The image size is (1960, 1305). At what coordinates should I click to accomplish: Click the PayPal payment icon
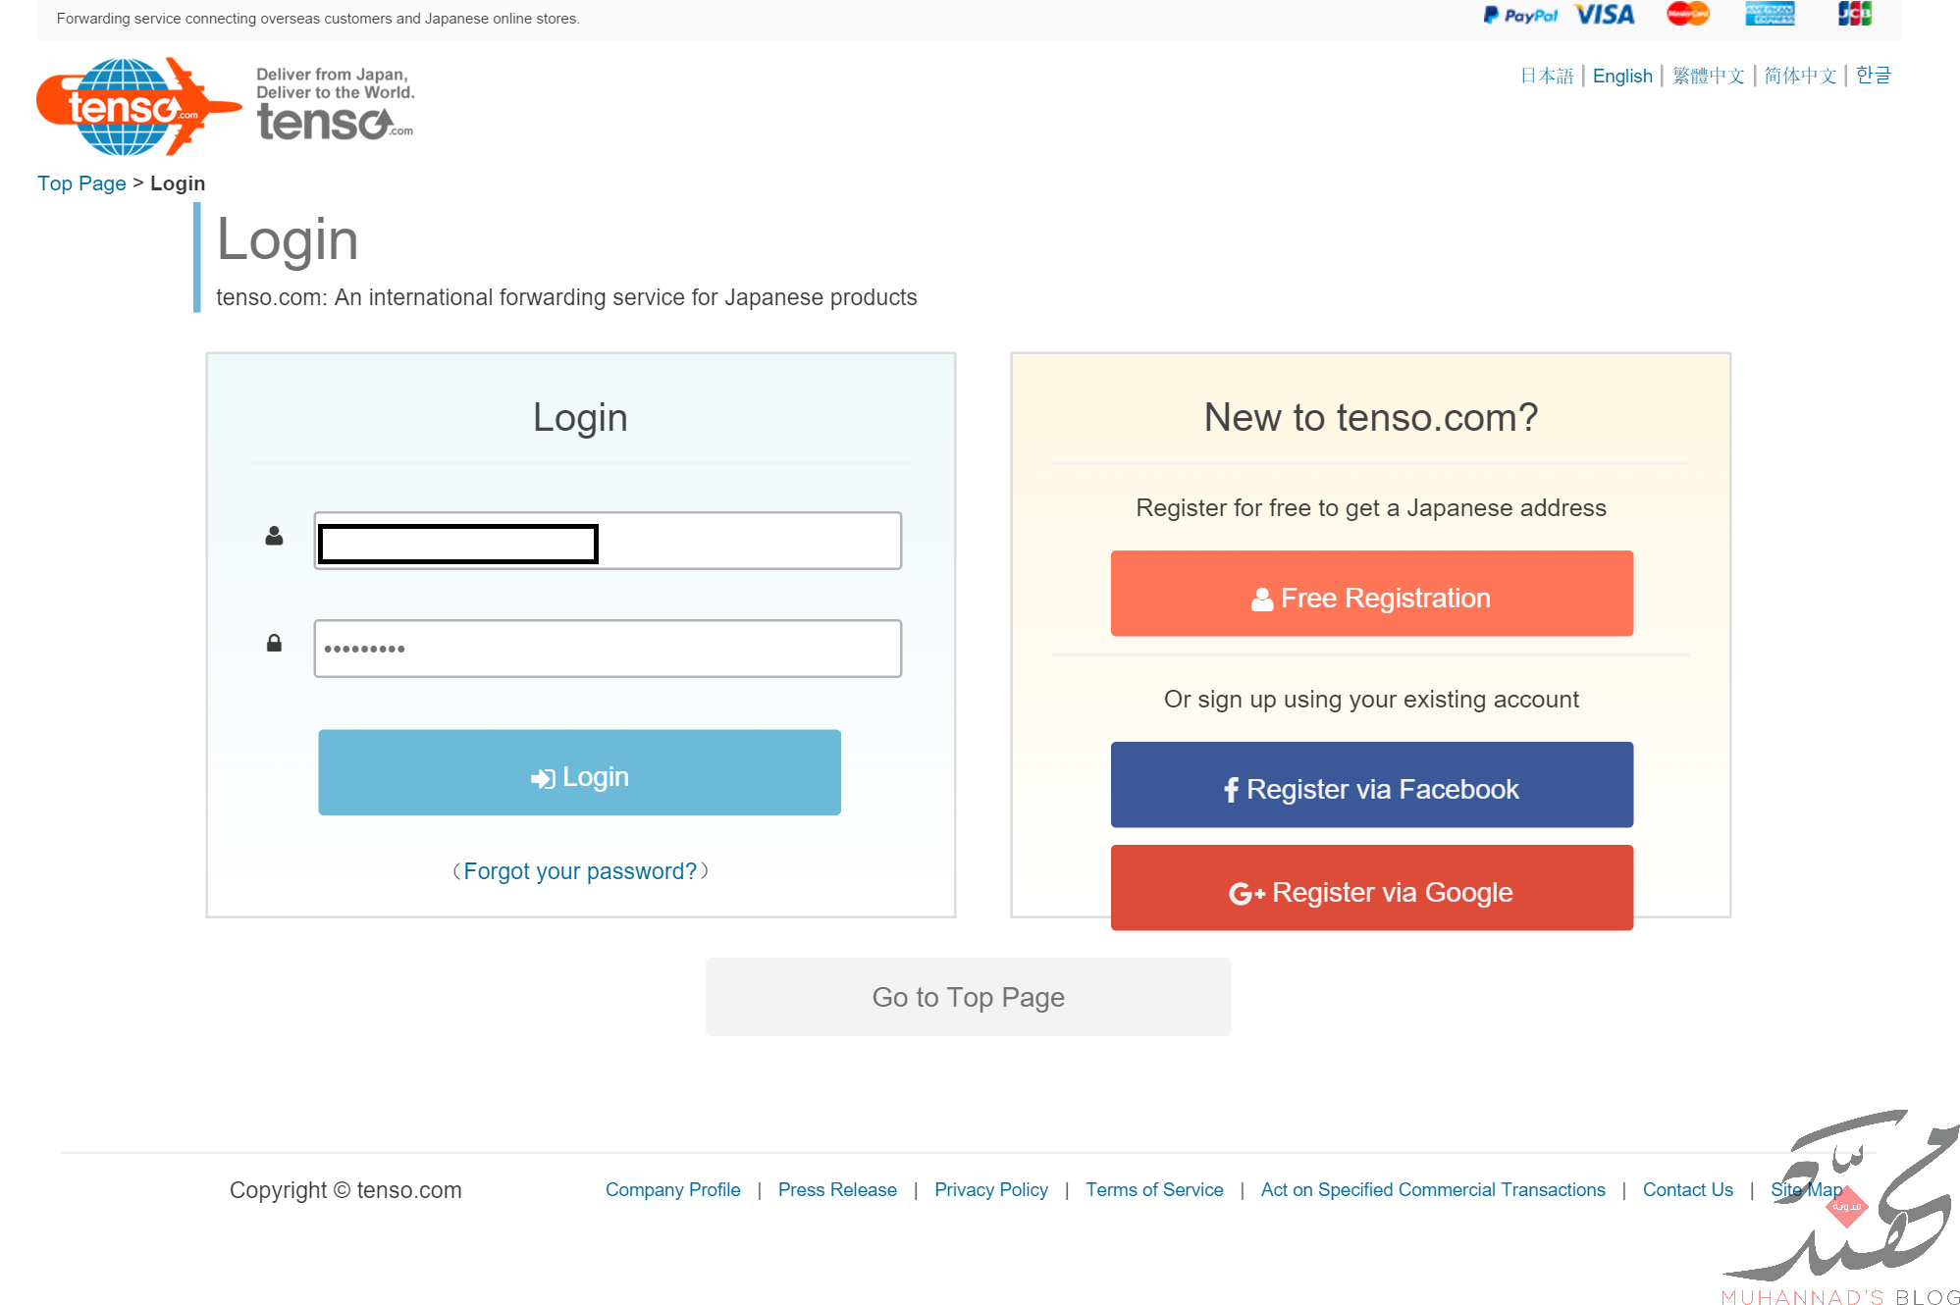(x=1519, y=15)
